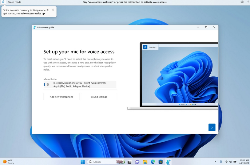Click the voice access microphone button
Image resolution: width=250 pixels, height=165 pixels.
[3, 2]
